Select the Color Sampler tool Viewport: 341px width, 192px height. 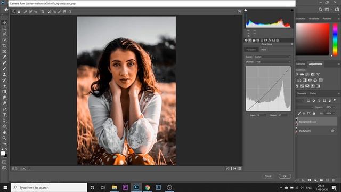coord(30,12)
